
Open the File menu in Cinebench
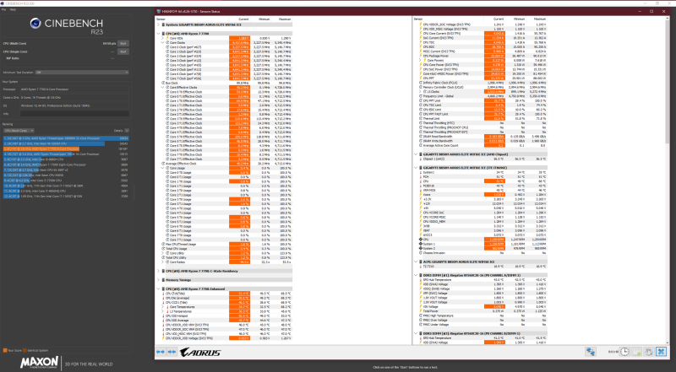pos(4,9)
